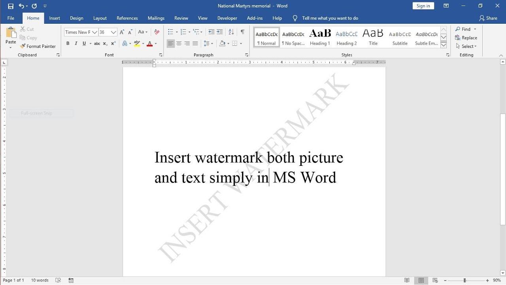
Task: Align text left
Action: (x=170, y=44)
